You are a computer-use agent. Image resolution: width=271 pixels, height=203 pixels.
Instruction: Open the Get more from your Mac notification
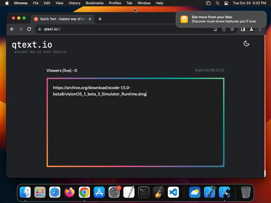(x=221, y=19)
